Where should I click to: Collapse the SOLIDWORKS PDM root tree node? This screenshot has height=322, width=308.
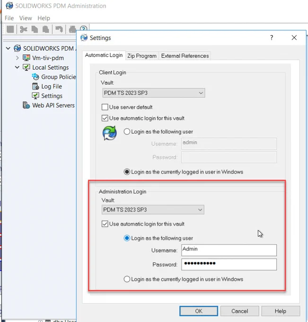coord(8,48)
